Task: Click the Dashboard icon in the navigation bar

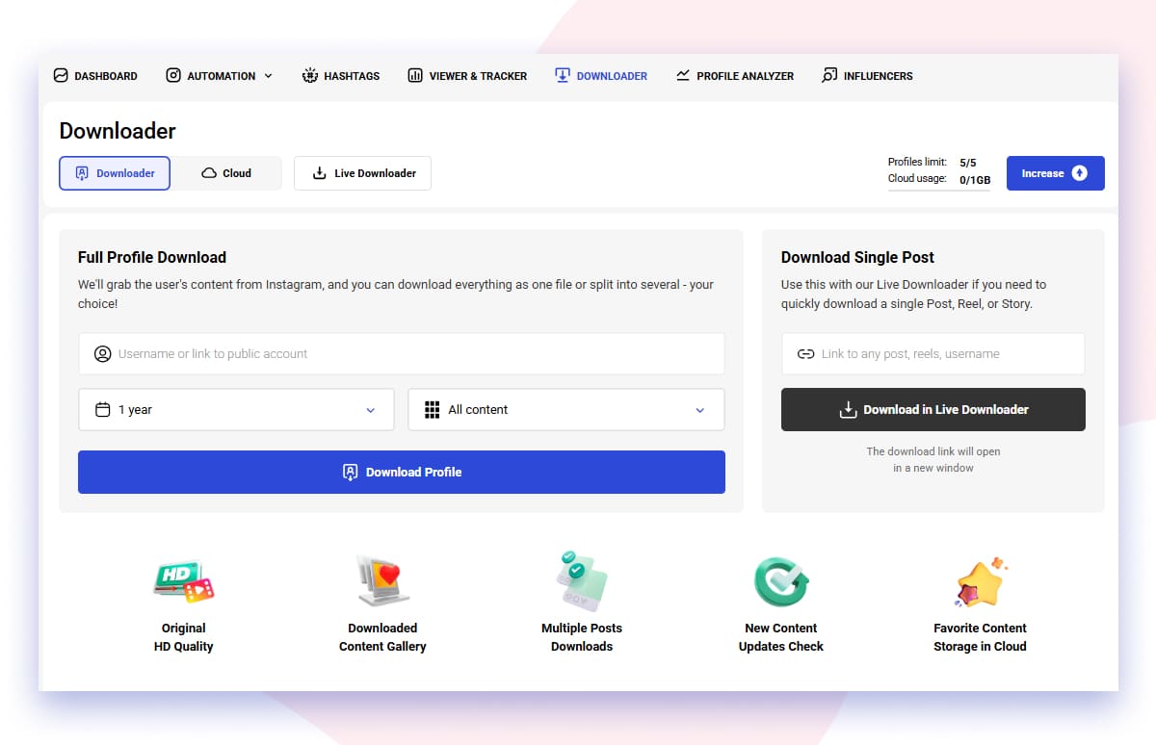Action: [60, 75]
